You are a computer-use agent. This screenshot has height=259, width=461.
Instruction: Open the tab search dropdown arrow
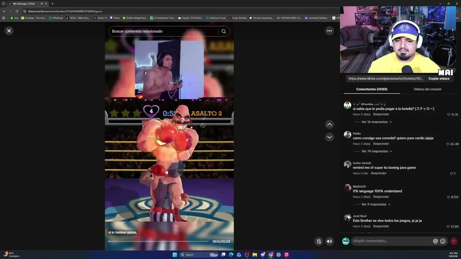[4, 4]
